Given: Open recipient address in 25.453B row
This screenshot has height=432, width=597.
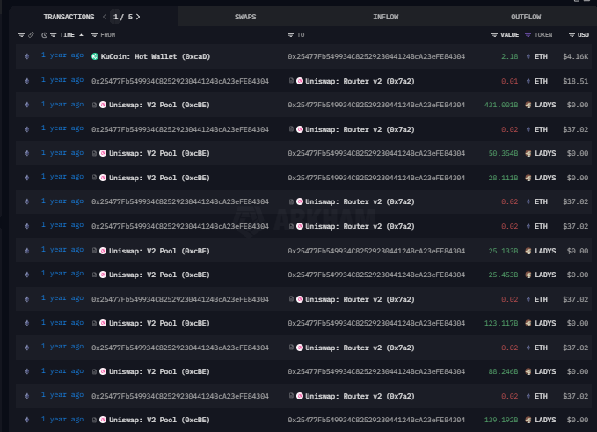Looking at the screenshot, I should click(x=376, y=275).
